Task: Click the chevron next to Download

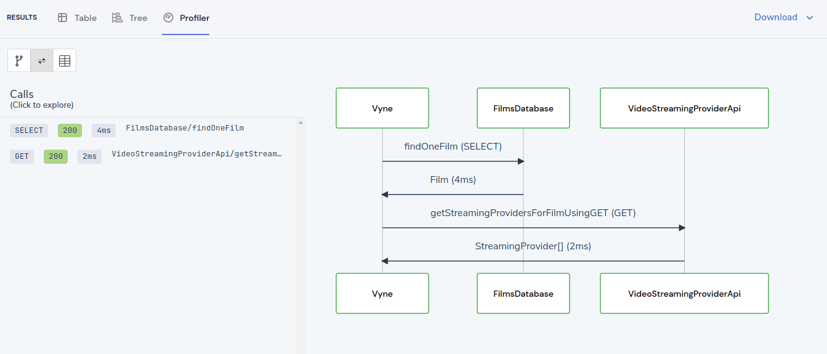Action: coord(810,18)
